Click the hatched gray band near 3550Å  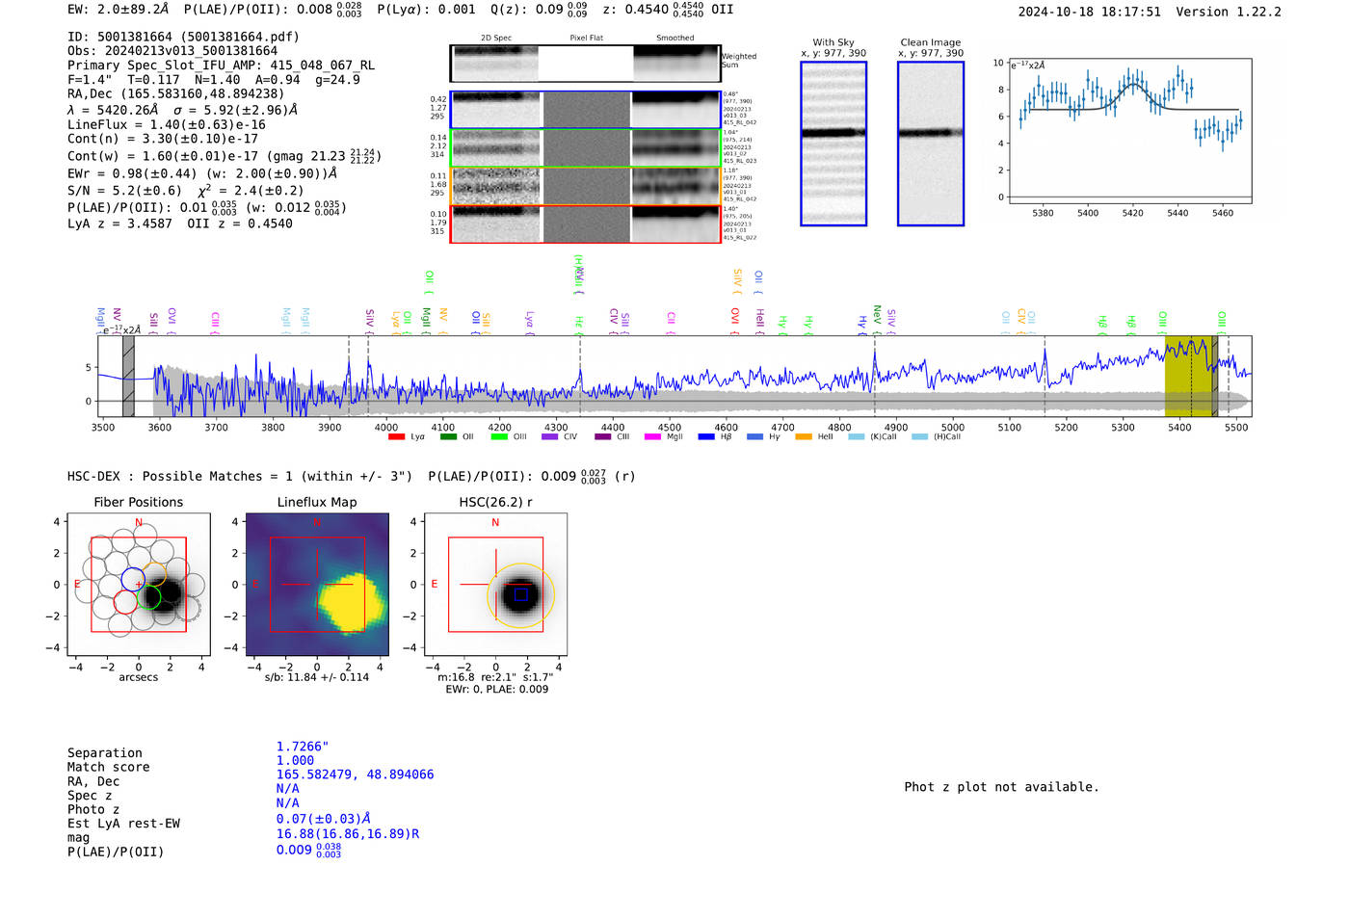click(128, 377)
